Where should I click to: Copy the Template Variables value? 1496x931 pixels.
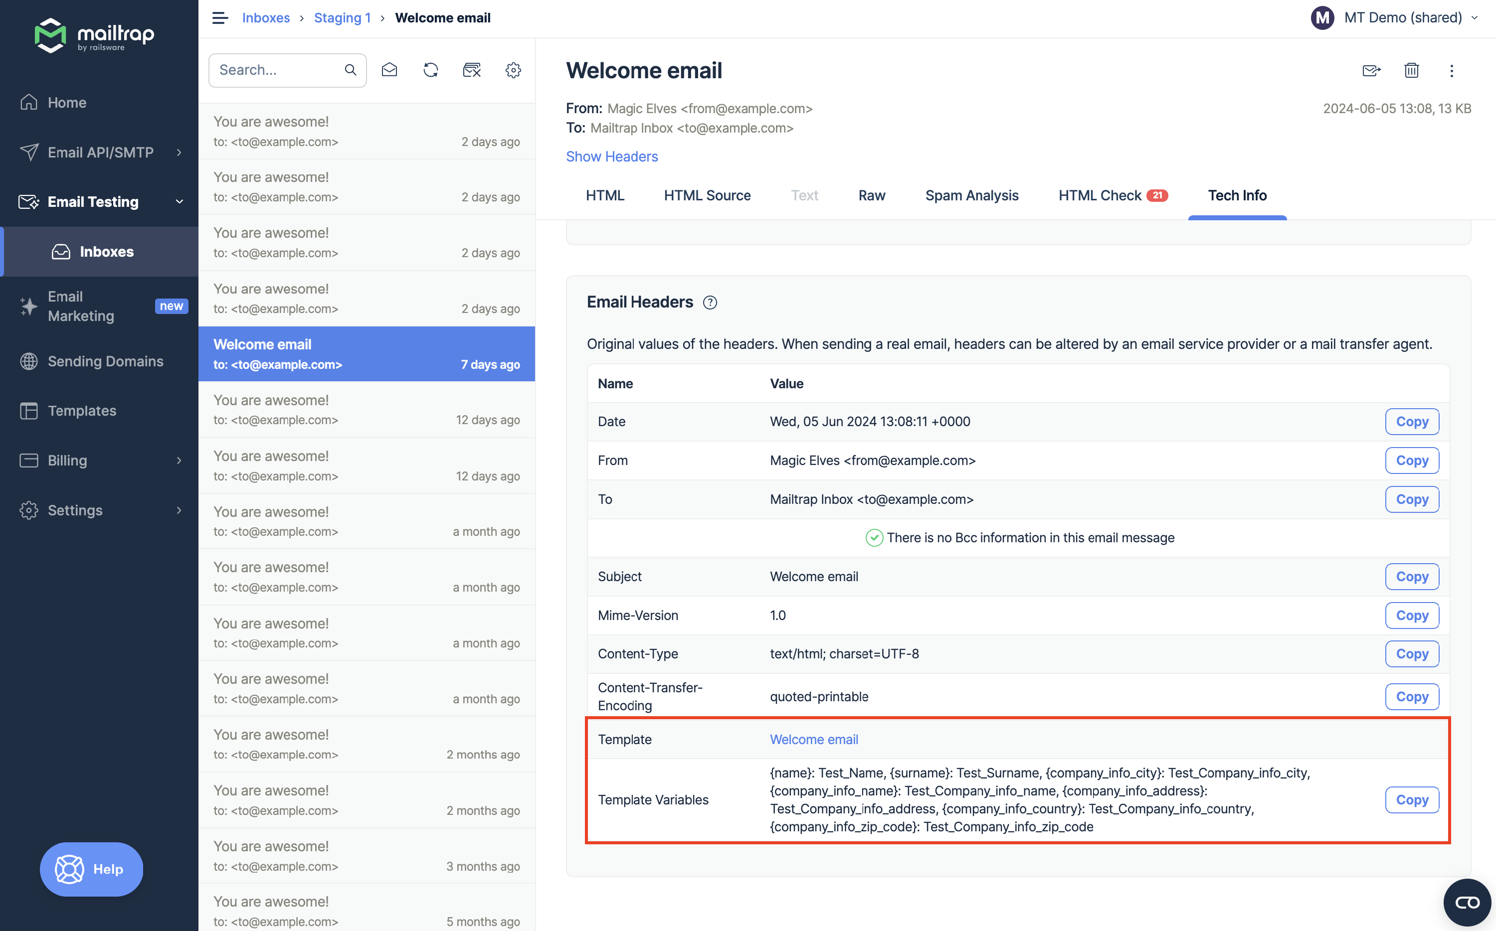point(1412,799)
